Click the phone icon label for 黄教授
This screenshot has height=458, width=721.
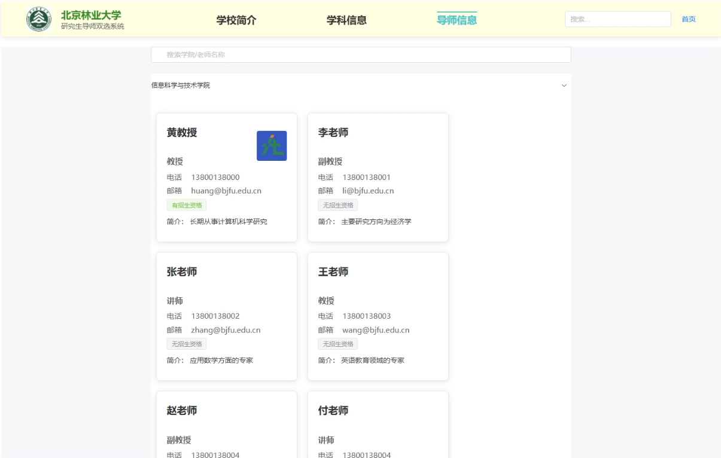click(174, 177)
